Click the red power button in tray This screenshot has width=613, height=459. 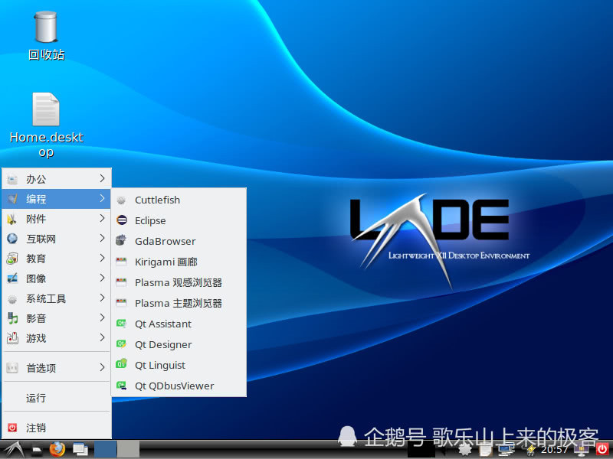pyautogui.click(x=604, y=450)
